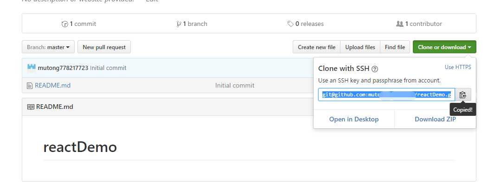494x196 pixels.
Task: Open the Branch: master dropdown
Action: (48, 47)
